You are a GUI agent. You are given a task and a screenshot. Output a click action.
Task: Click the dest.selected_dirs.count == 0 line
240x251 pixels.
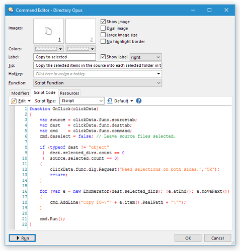[82, 153]
